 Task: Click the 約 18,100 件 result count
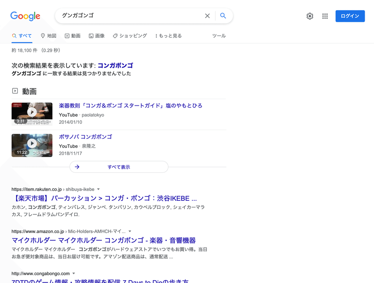pyautogui.click(x=25, y=50)
